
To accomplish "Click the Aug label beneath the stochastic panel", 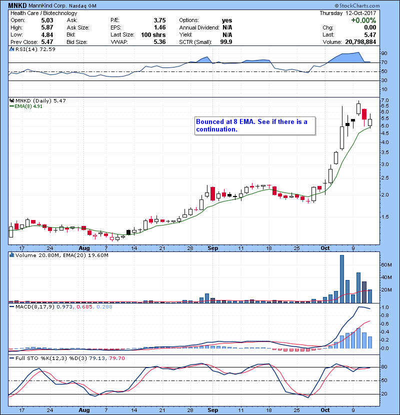I will tap(84, 410).
